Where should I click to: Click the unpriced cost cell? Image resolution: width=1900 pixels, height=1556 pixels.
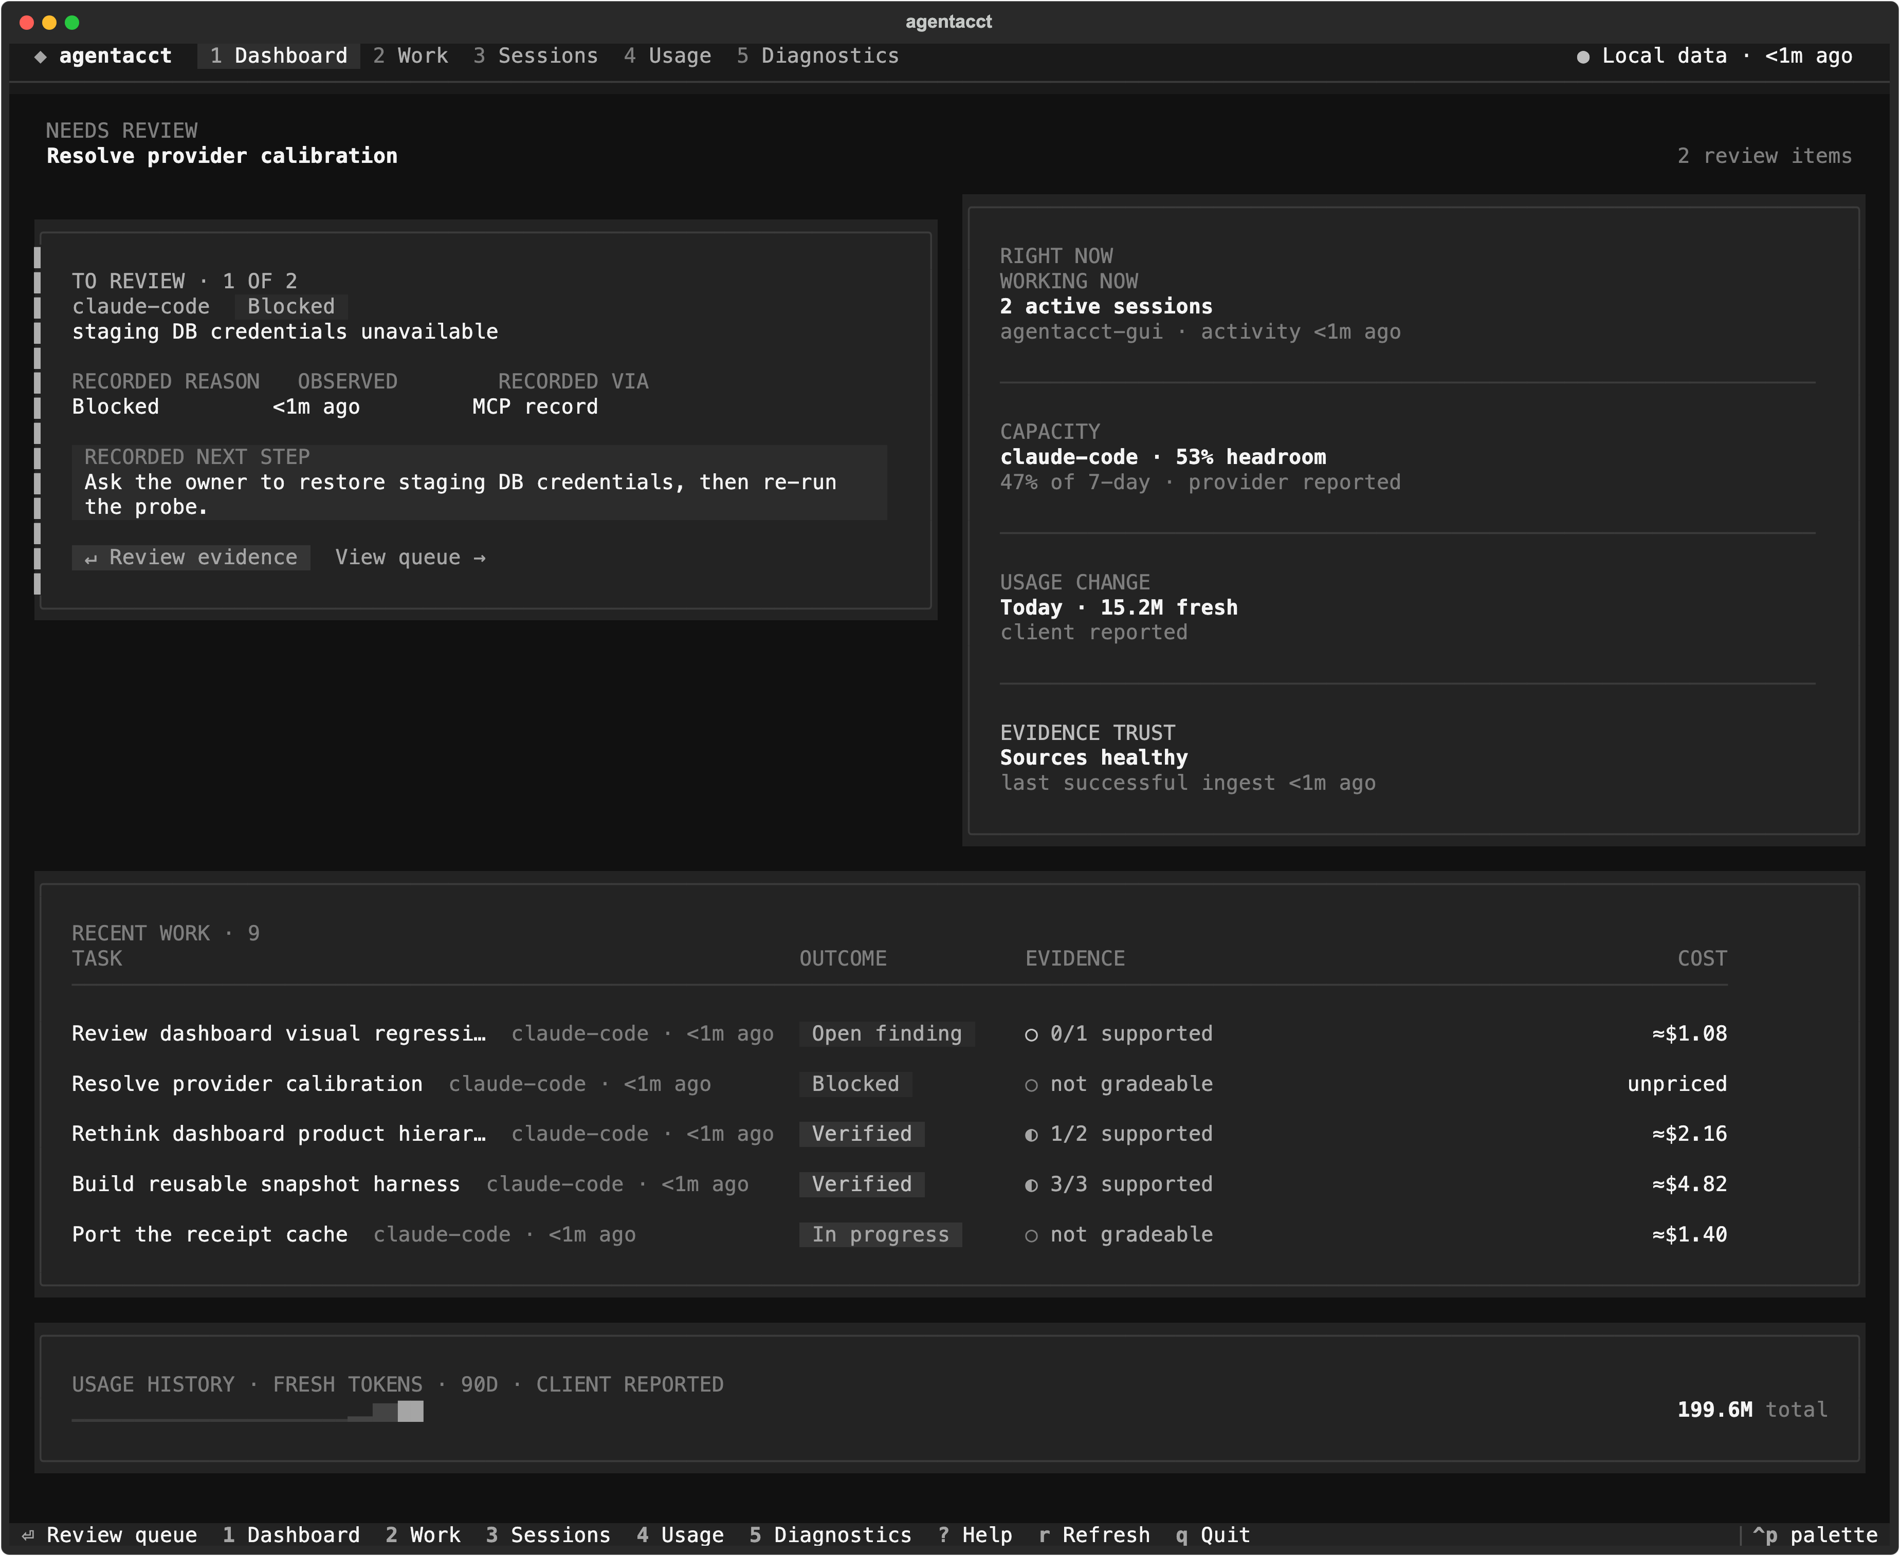[x=1677, y=1085]
